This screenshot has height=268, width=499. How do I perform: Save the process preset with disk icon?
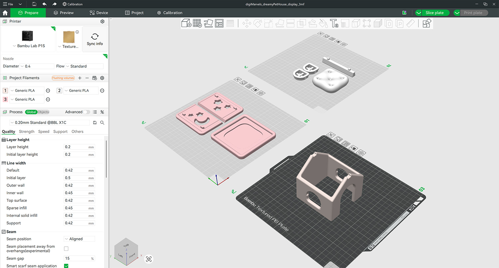click(95, 123)
